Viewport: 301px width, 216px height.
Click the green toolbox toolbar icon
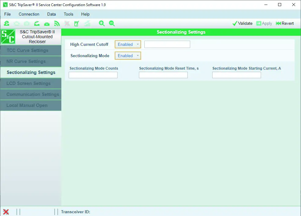click(47, 24)
